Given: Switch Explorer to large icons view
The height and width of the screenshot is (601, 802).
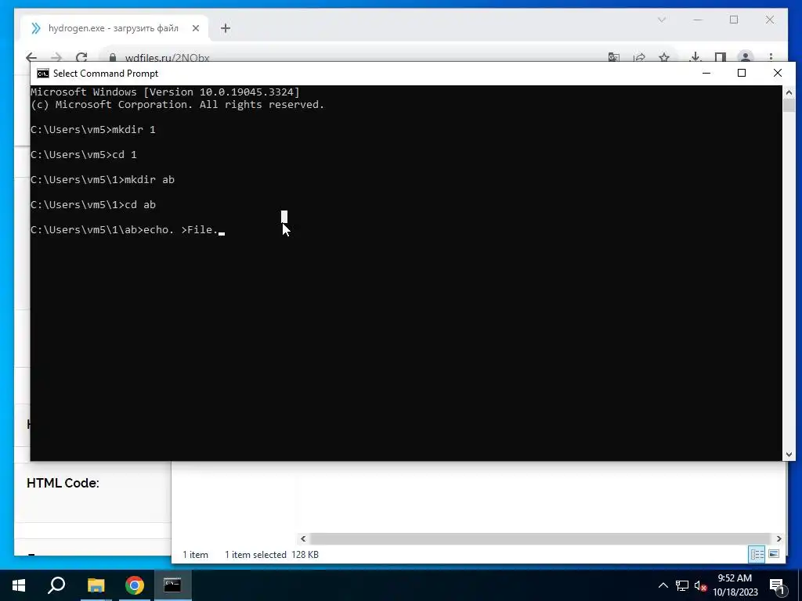Looking at the screenshot, I should click(x=774, y=554).
